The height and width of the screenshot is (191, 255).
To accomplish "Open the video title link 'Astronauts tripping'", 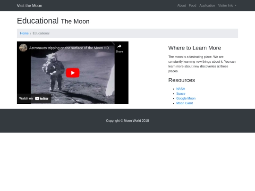I will click(69, 48).
